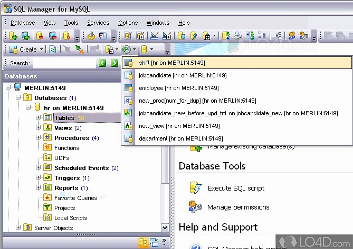353x249 pixels.
Task: Select Favorite Queries in the tree
Action: pyautogui.click(x=75, y=198)
